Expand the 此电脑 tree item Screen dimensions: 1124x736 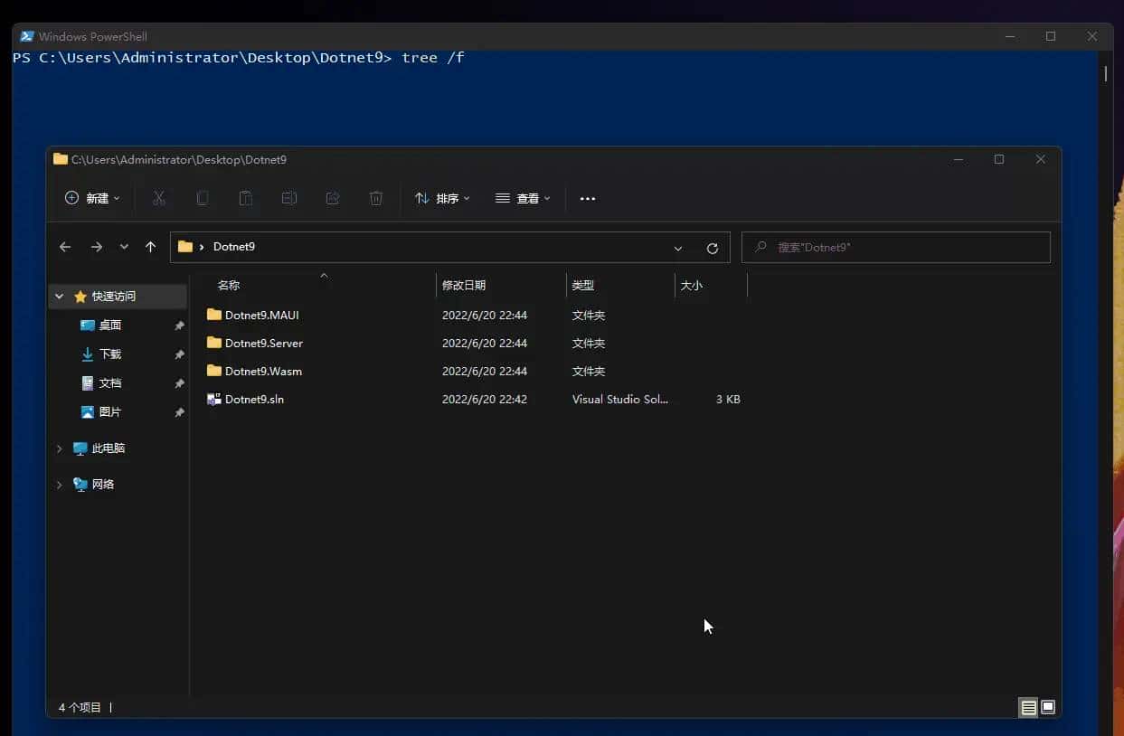59,448
